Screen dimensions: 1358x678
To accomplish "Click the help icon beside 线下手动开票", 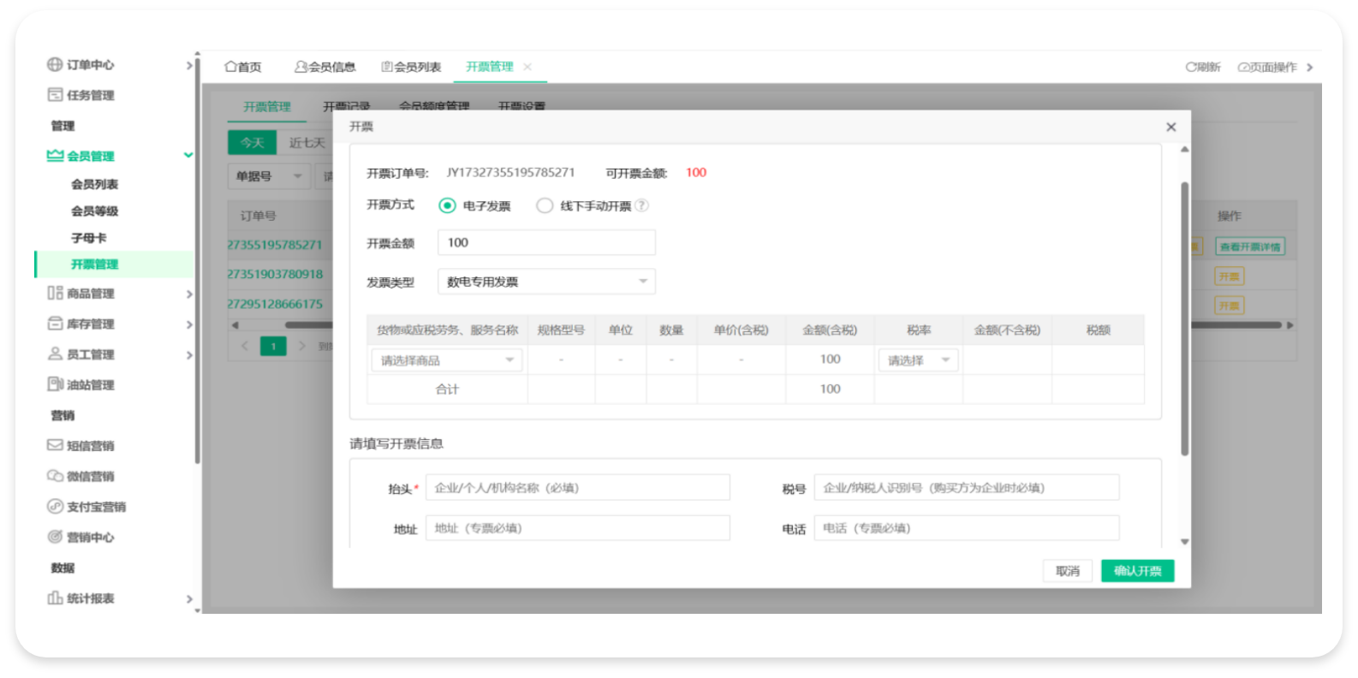I will tap(641, 205).
